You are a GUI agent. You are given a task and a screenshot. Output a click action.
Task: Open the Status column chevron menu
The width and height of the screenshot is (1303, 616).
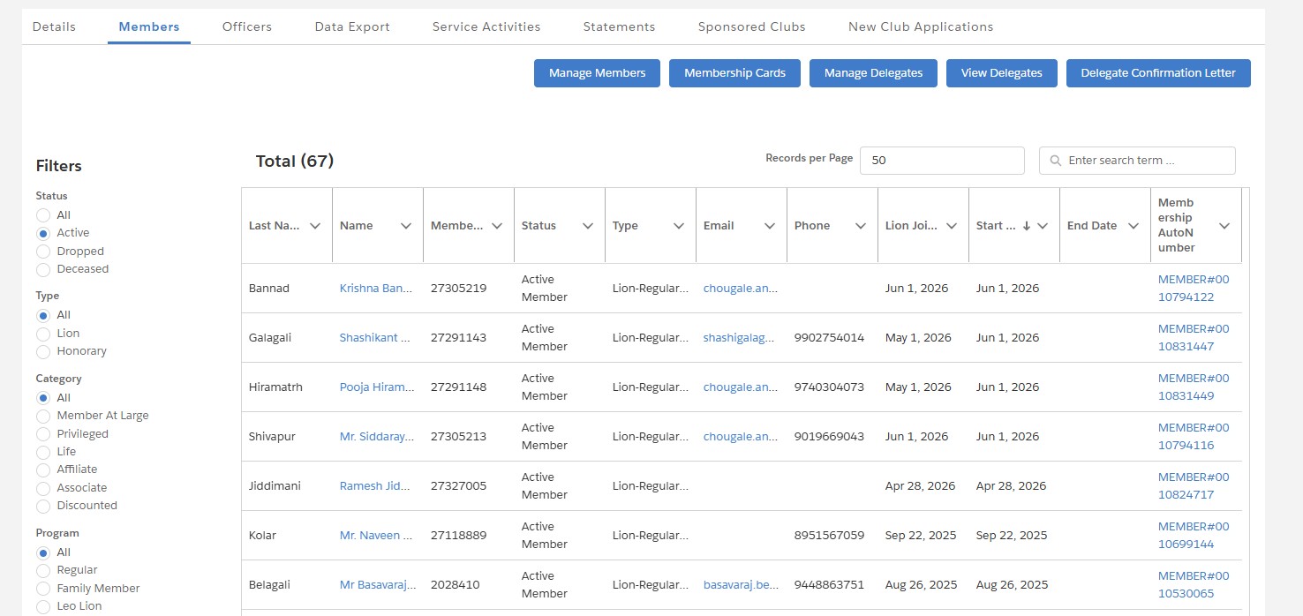(x=588, y=226)
